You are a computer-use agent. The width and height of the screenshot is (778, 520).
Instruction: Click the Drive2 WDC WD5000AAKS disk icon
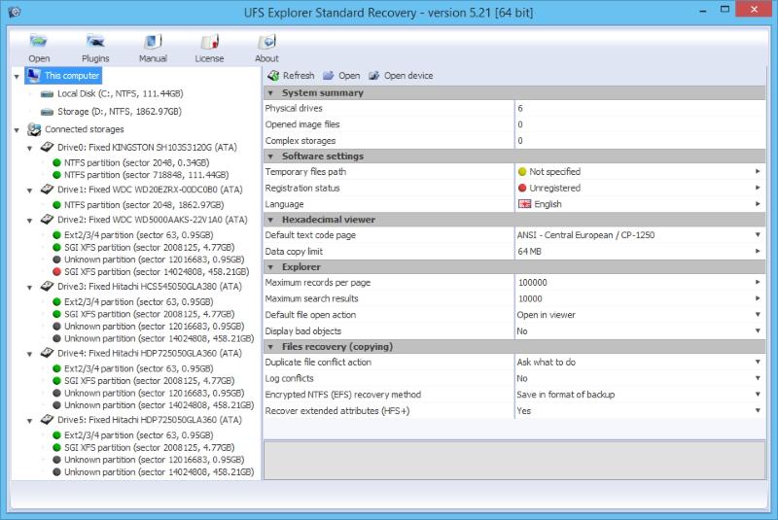tap(47, 219)
